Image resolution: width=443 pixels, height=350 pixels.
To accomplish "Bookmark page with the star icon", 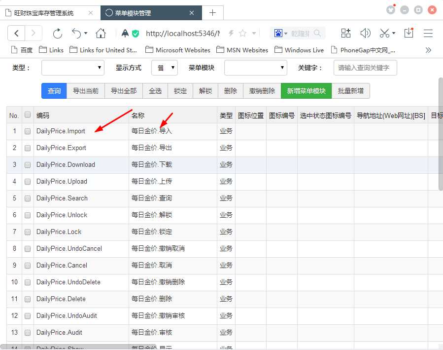I will (242, 34).
